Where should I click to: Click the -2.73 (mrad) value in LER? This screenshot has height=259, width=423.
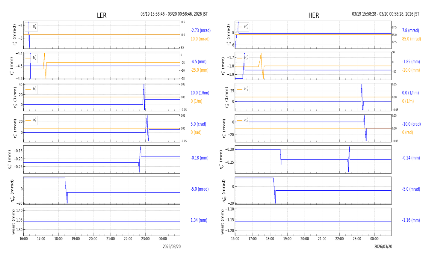coord(200,31)
